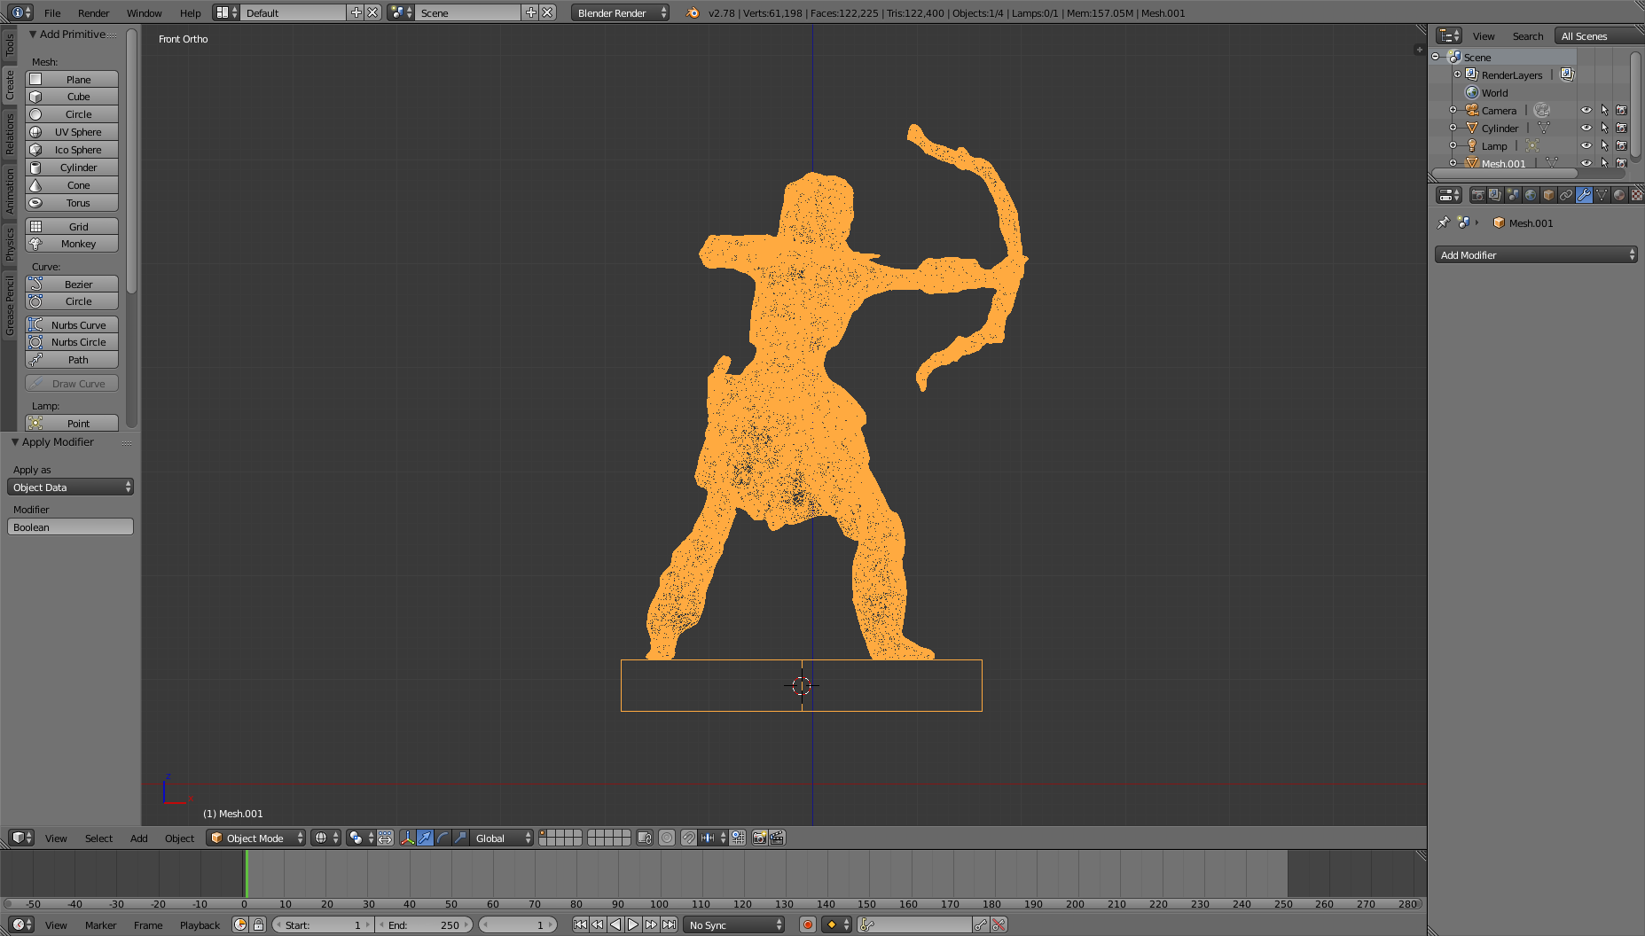Open the Material properties tab

coord(1619,195)
